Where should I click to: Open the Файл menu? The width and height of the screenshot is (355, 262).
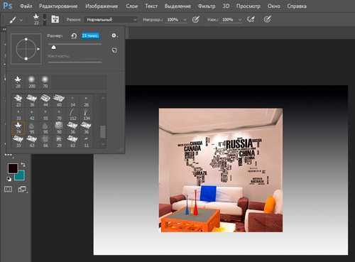26,6
